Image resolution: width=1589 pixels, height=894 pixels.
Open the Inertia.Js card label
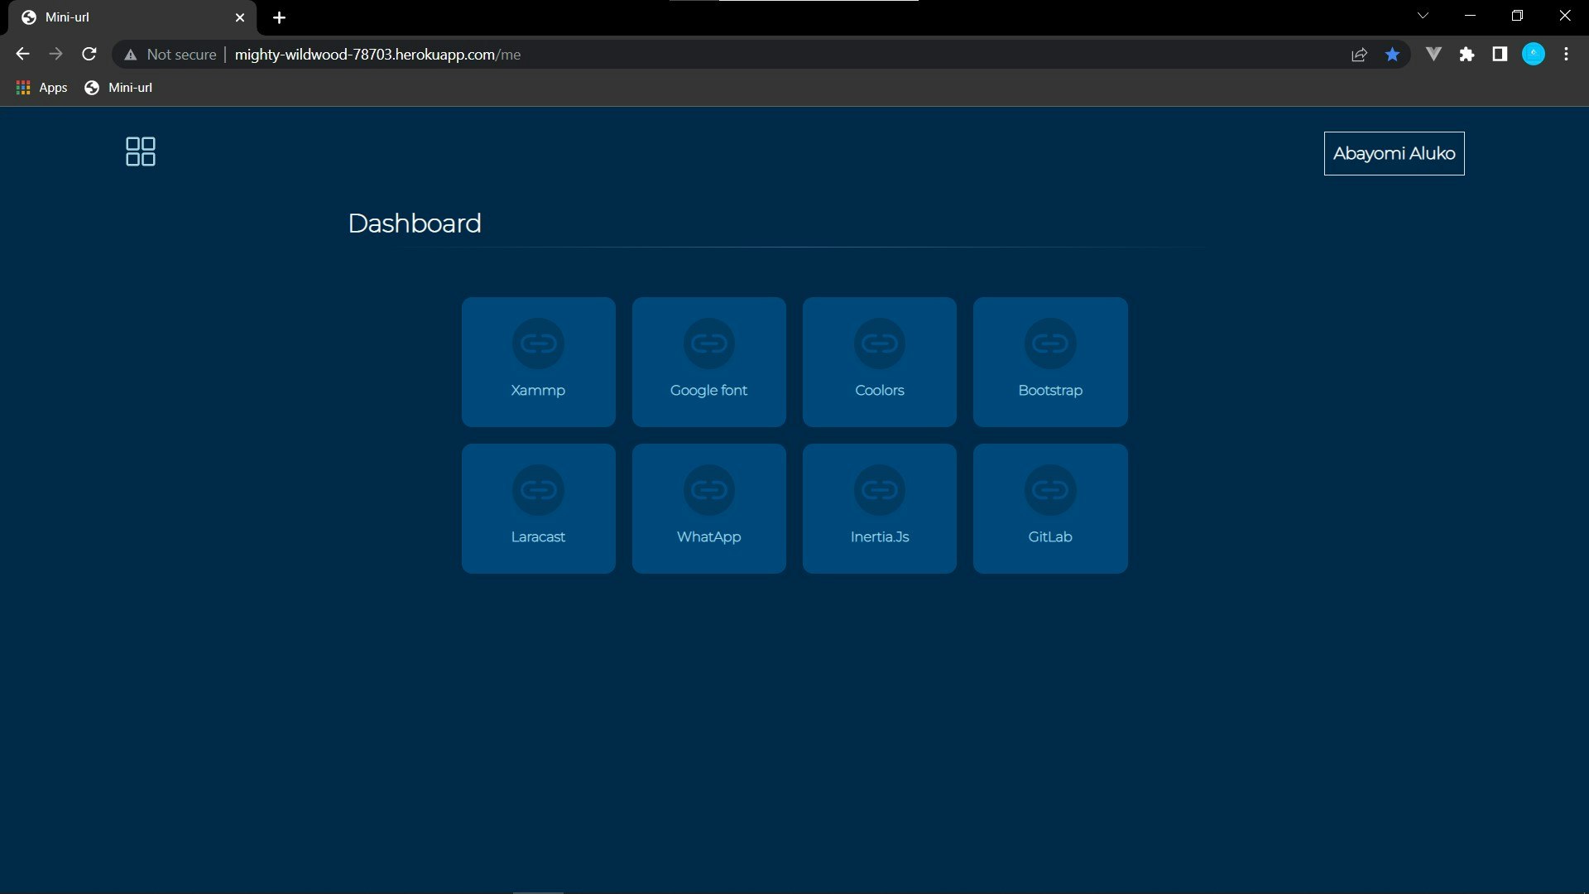pyautogui.click(x=879, y=536)
